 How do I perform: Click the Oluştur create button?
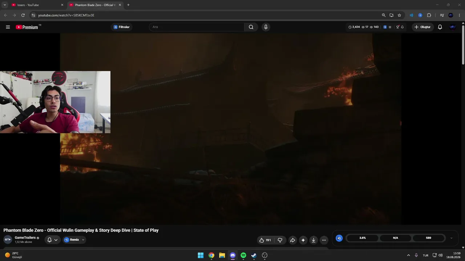(422, 27)
